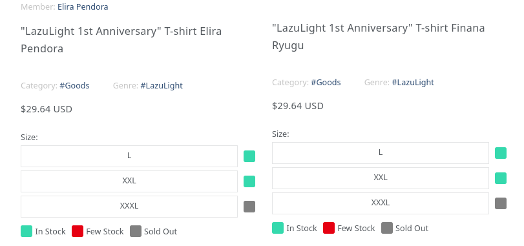
Task: Click the Finana Ryugu T-shirt product title
Action: click(378, 36)
